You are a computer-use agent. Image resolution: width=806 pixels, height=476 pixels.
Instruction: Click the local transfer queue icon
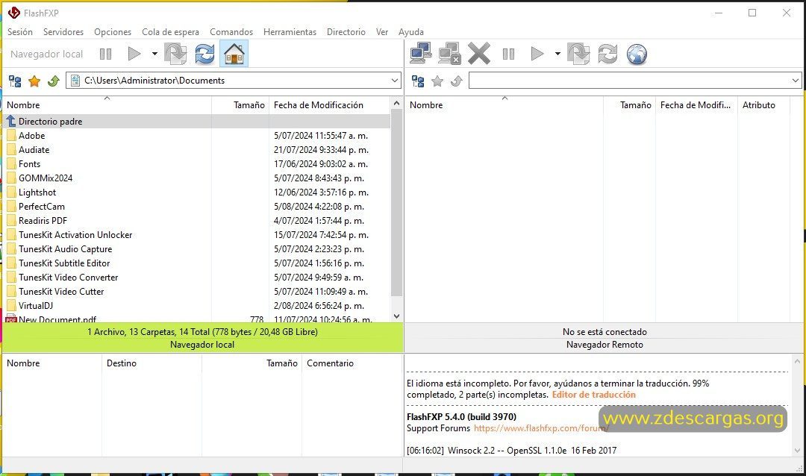coord(175,54)
